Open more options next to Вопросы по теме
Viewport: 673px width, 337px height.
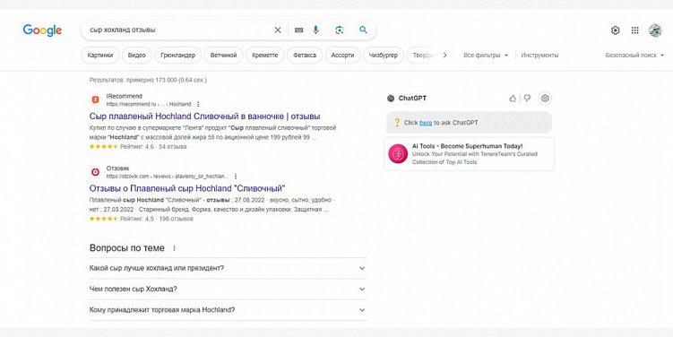coord(174,248)
